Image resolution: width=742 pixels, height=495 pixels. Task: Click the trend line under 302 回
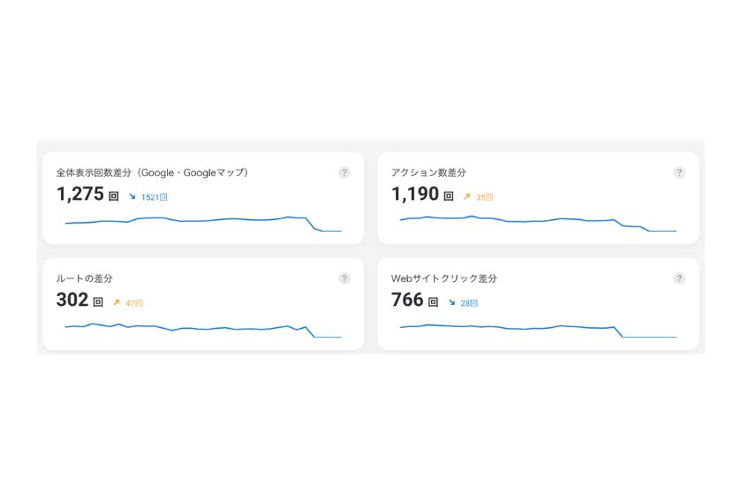coord(203,331)
